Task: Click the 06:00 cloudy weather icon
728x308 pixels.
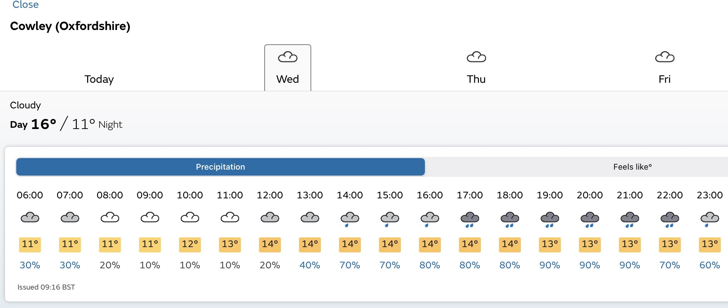Action: 30,217
